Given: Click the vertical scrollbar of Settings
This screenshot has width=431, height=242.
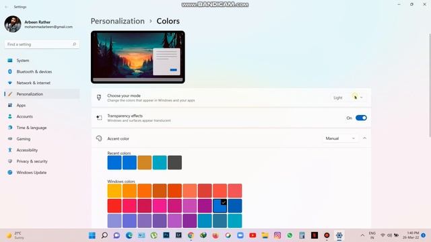Looking at the screenshot, I should (430, 85).
